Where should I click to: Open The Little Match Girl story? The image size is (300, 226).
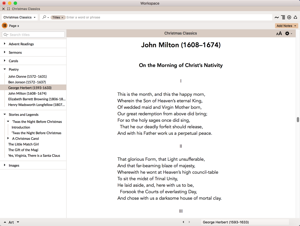(x=23, y=144)
